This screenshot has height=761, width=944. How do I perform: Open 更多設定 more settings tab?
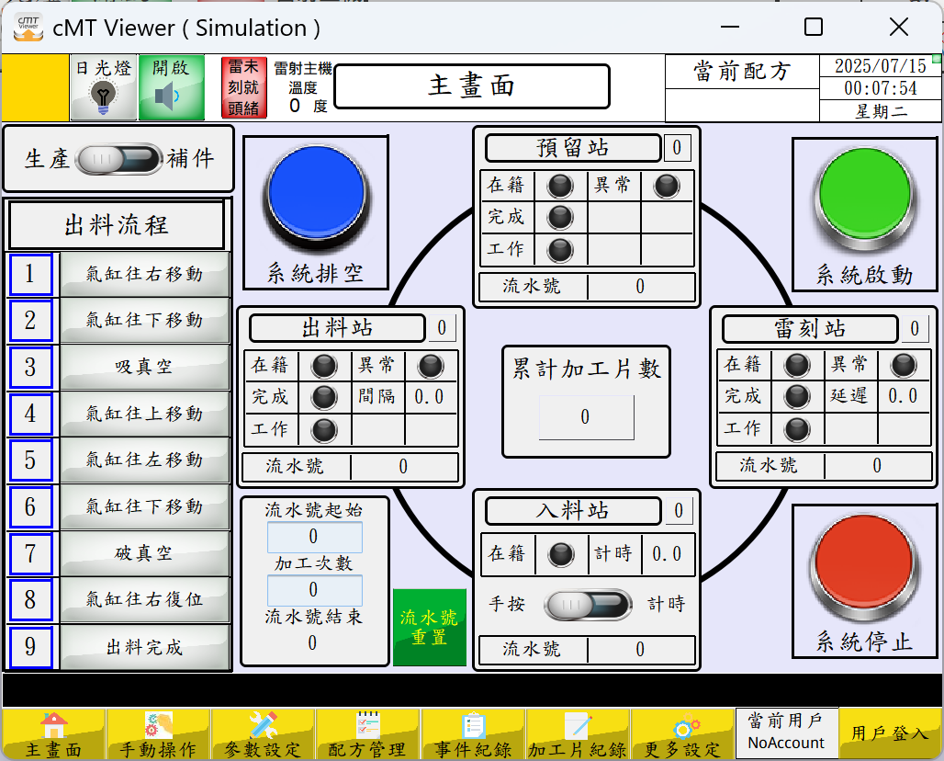coord(682,733)
